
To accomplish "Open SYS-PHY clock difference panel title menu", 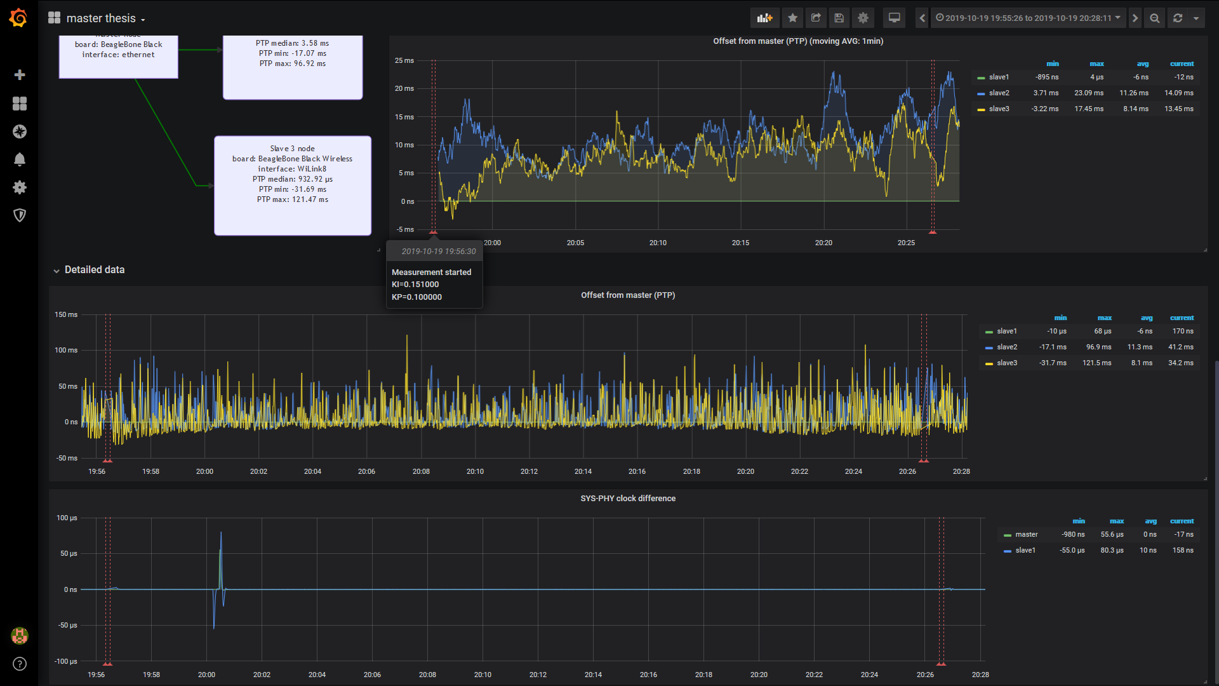I will [628, 499].
